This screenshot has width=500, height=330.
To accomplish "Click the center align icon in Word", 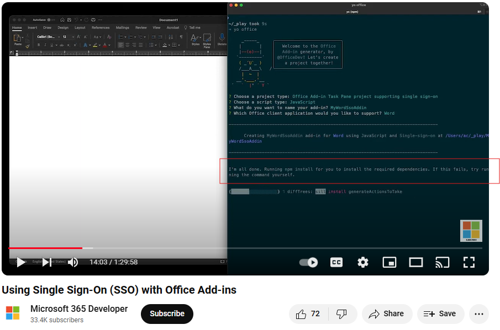I will [128, 45].
